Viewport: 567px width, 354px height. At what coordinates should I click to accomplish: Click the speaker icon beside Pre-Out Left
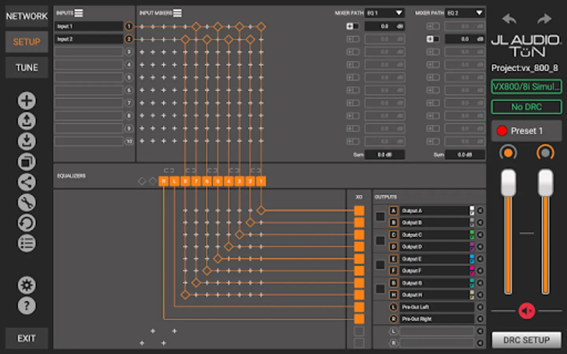[x=480, y=307]
